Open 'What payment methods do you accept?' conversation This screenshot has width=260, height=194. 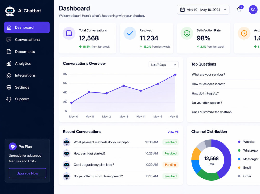101,142
